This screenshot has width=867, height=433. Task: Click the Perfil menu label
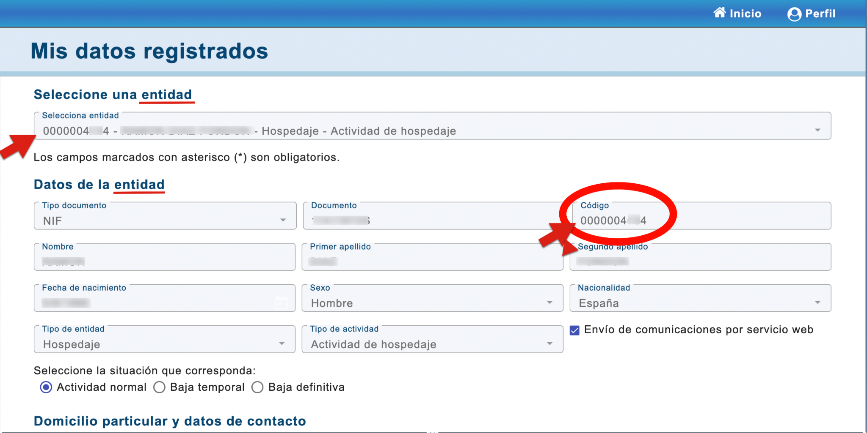pyautogui.click(x=820, y=14)
